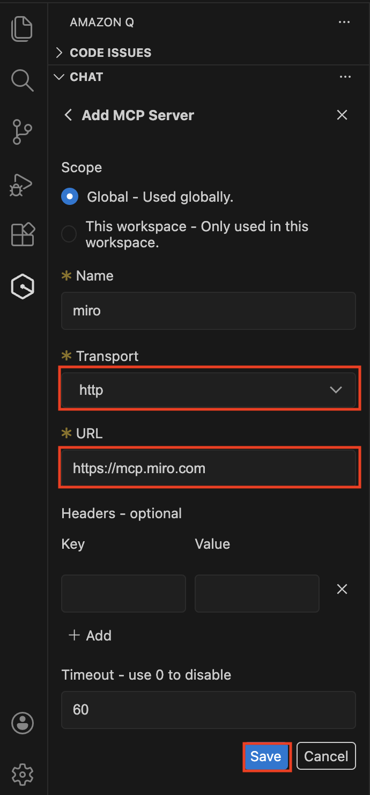This screenshot has width=370, height=795.
Task: Click the Name field containing miro
Action: tap(209, 311)
